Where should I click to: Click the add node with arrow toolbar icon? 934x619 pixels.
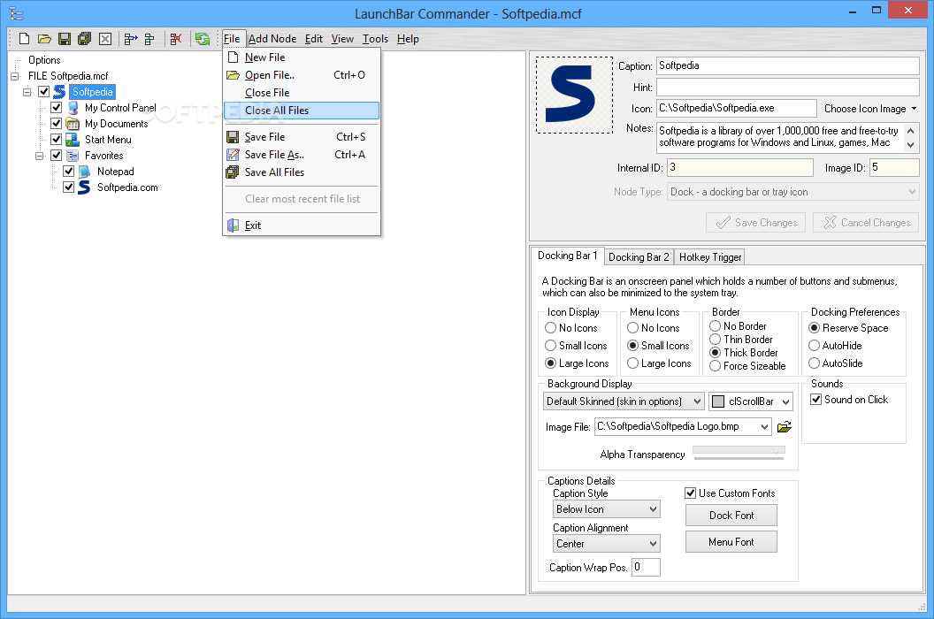click(x=131, y=39)
